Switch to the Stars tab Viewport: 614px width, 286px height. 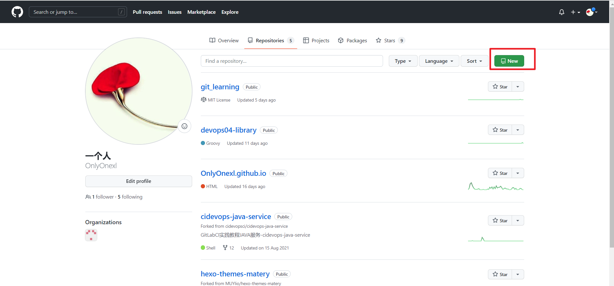tap(390, 41)
